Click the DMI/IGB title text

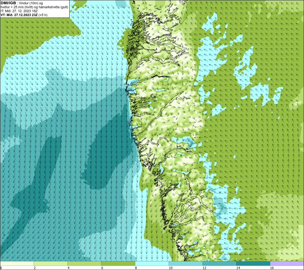(8, 3)
